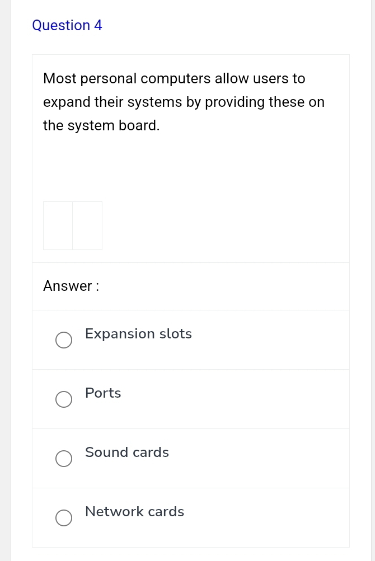Click the right empty image placeholder box
The width and height of the screenshot is (375, 561).
tap(87, 225)
